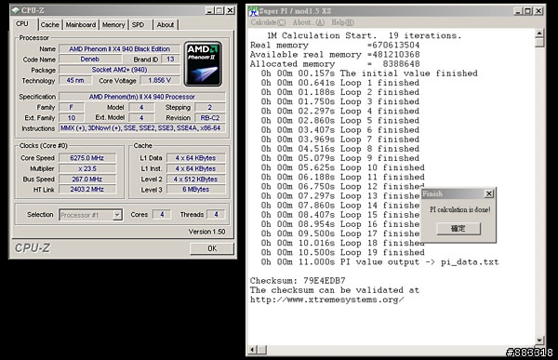The image size is (558, 360).
Task: Click the Super PI vertical scrollbar thumb
Action: pos(539,43)
